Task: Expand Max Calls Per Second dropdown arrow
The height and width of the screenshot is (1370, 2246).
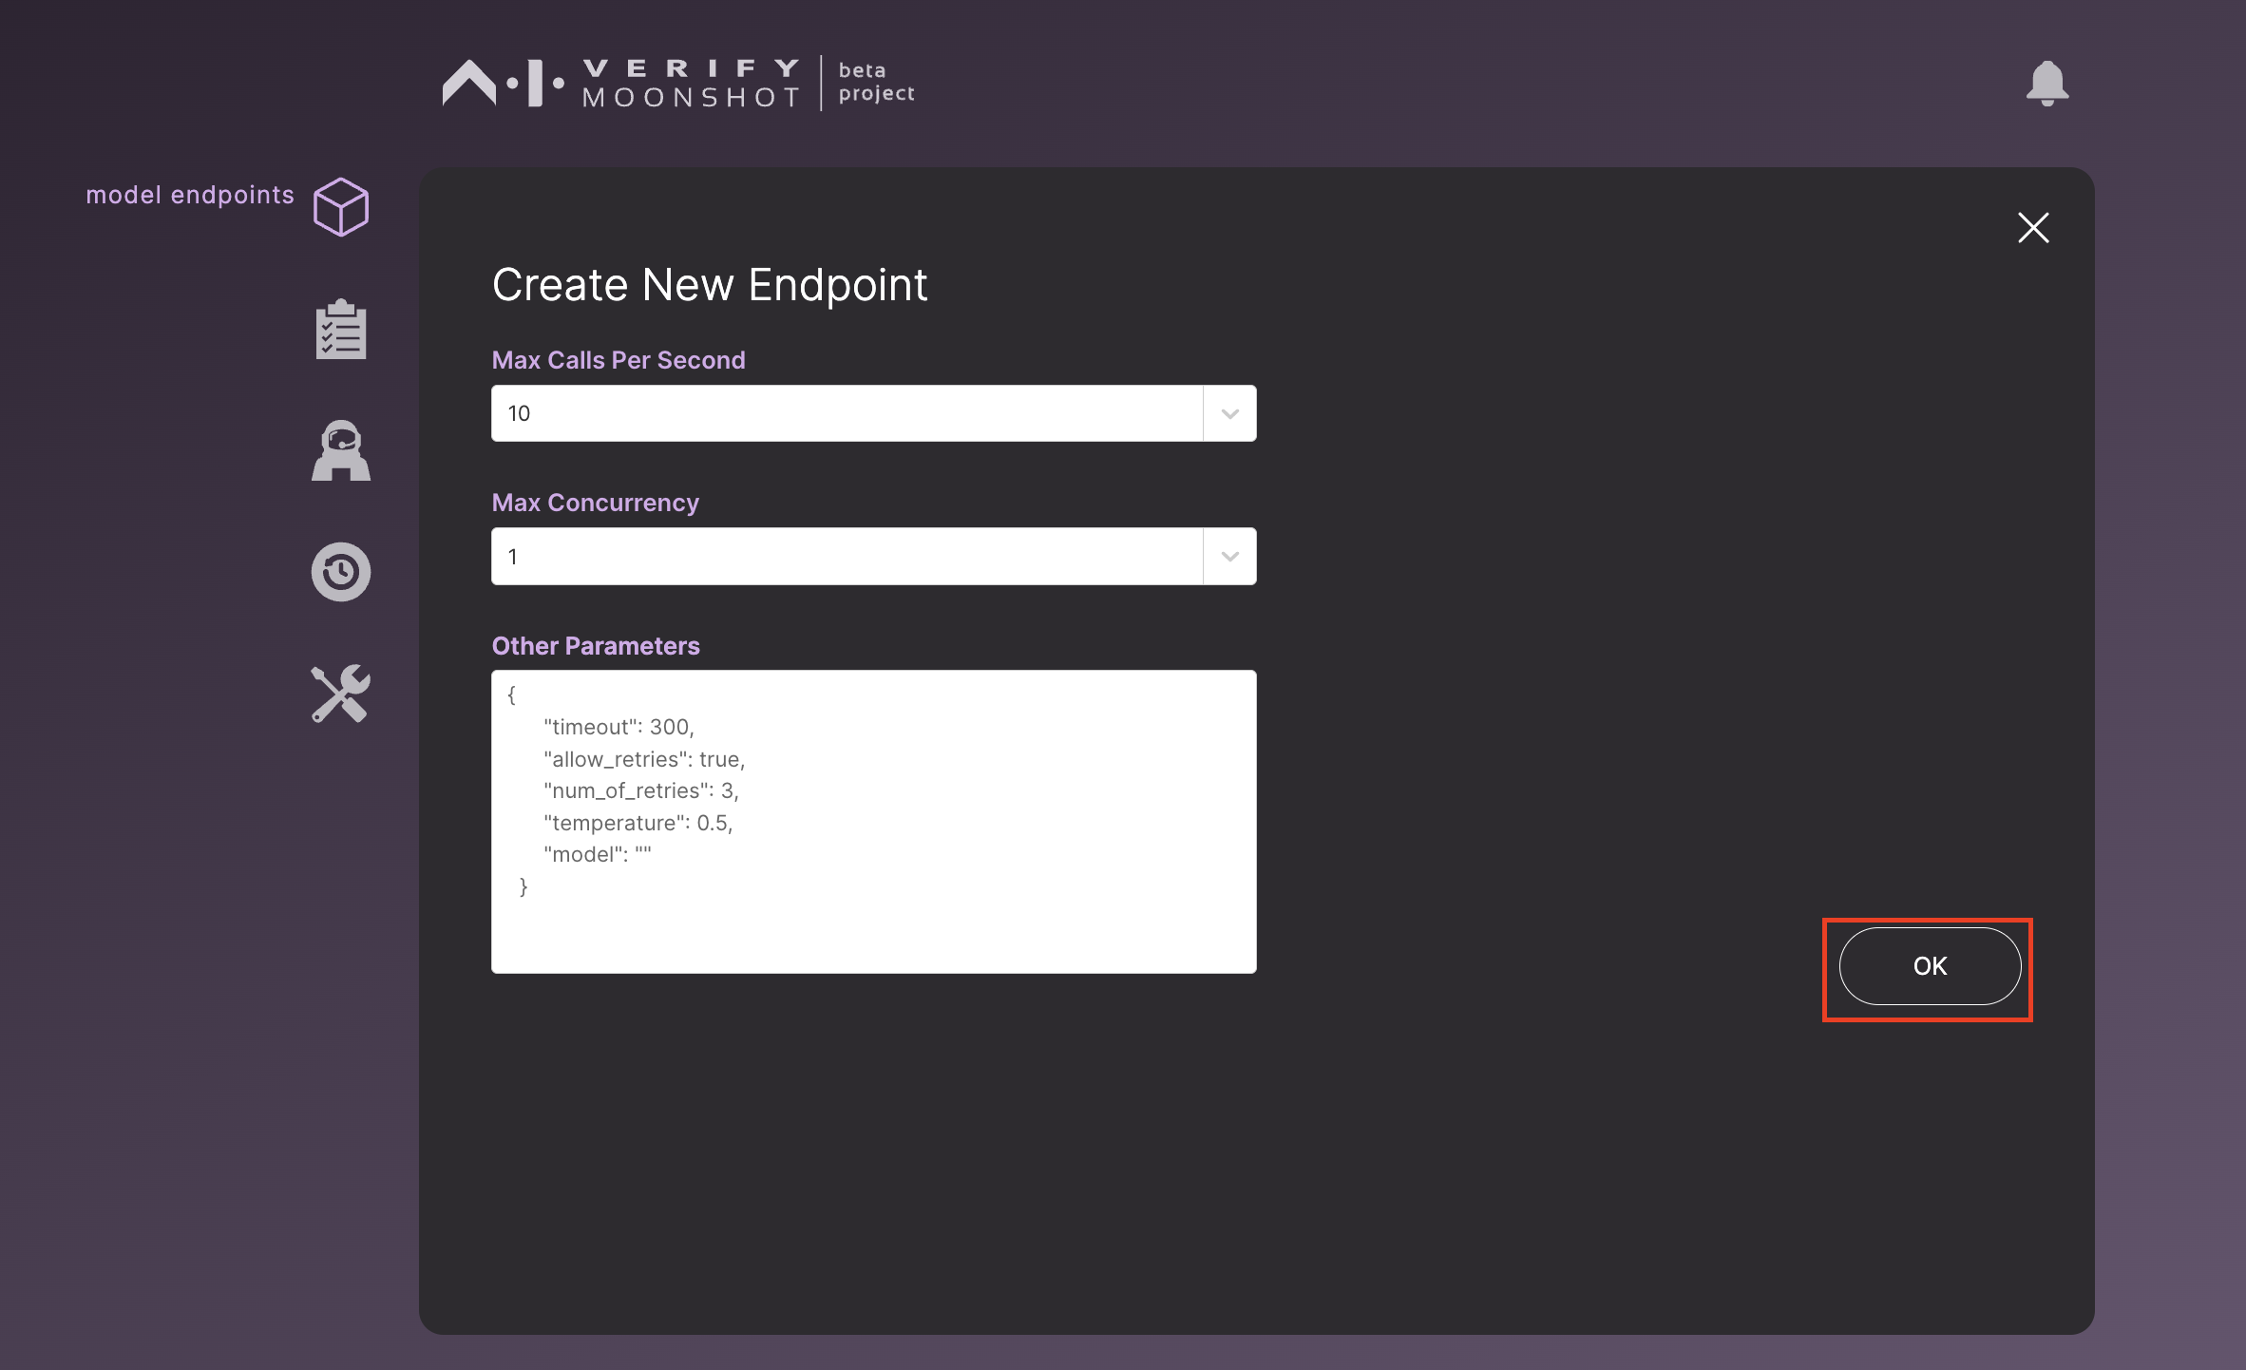Action: pyautogui.click(x=1230, y=413)
